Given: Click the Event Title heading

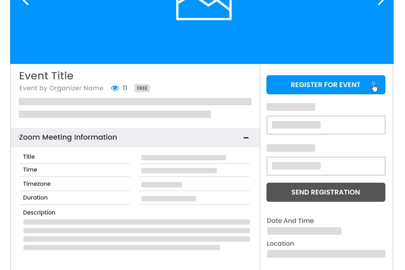Looking at the screenshot, I should click(46, 76).
